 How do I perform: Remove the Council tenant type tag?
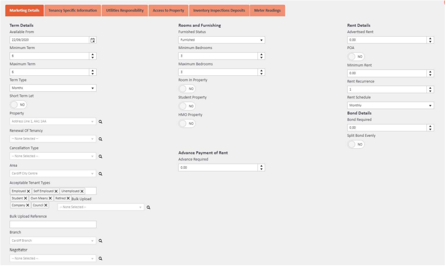(46, 205)
